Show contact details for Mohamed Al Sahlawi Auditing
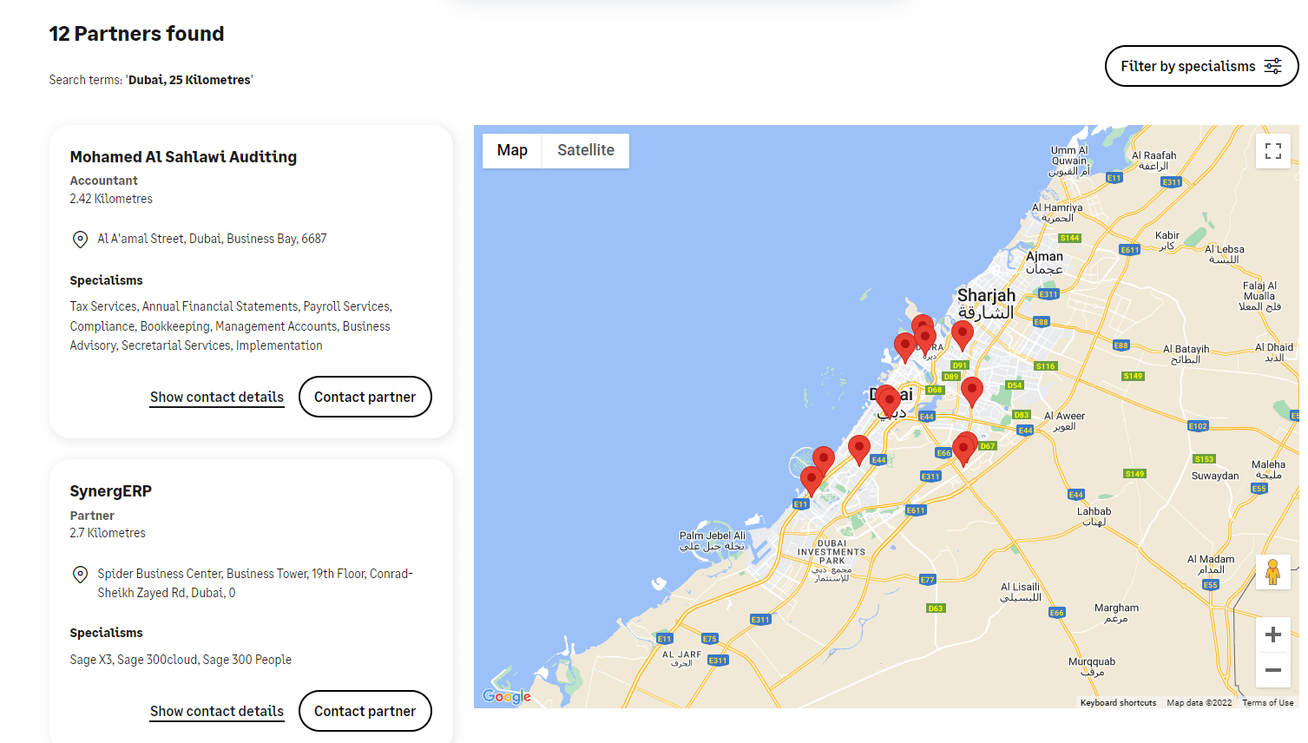This screenshot has height=743, width=1308. pyautogui.click(x=216, y=397)
